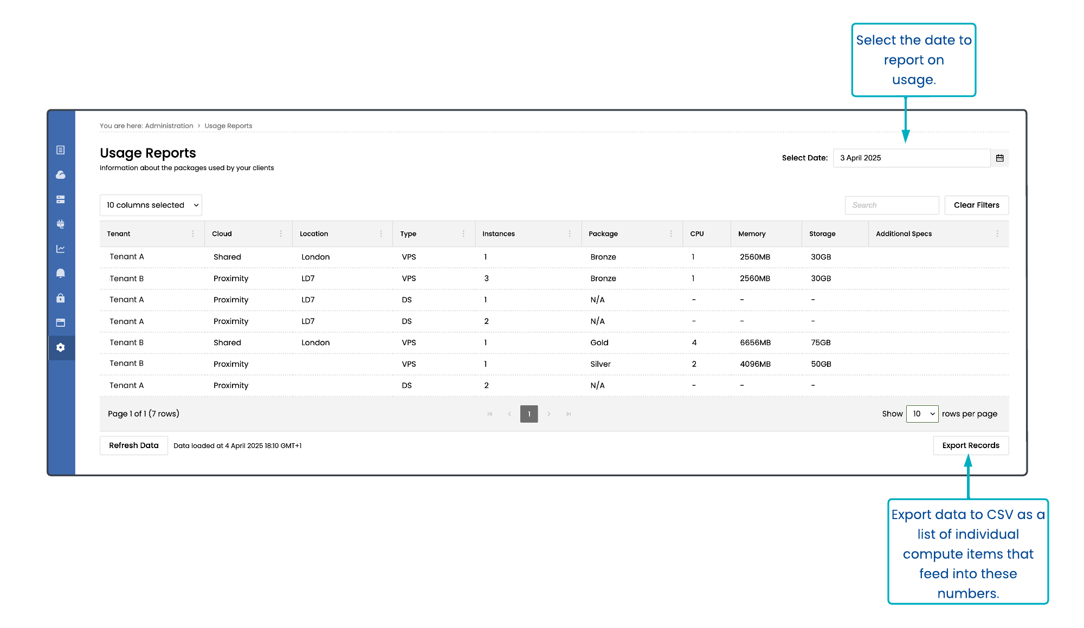
Task: Open the plug connector sidebar icon
Action: [x=61, y=224]
